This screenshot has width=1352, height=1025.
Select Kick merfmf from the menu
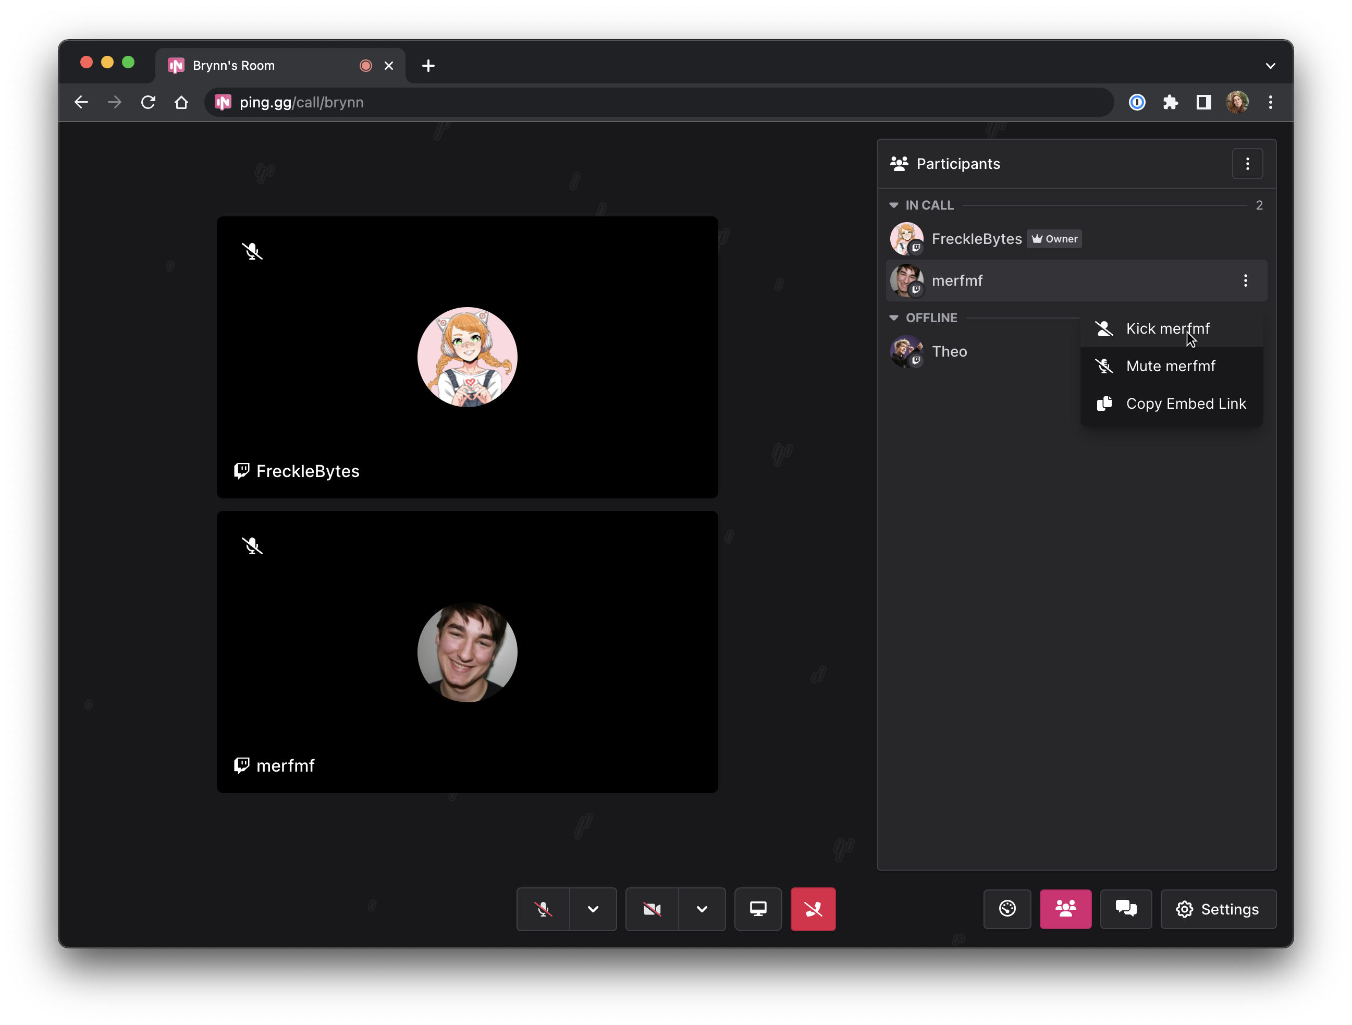(x=1171, y=328)
